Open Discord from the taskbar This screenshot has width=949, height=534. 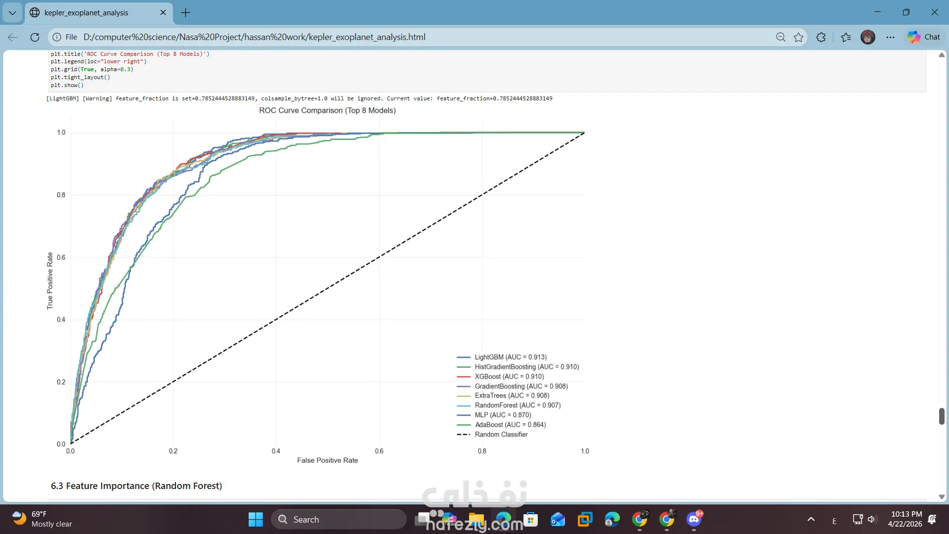(693, 519)
